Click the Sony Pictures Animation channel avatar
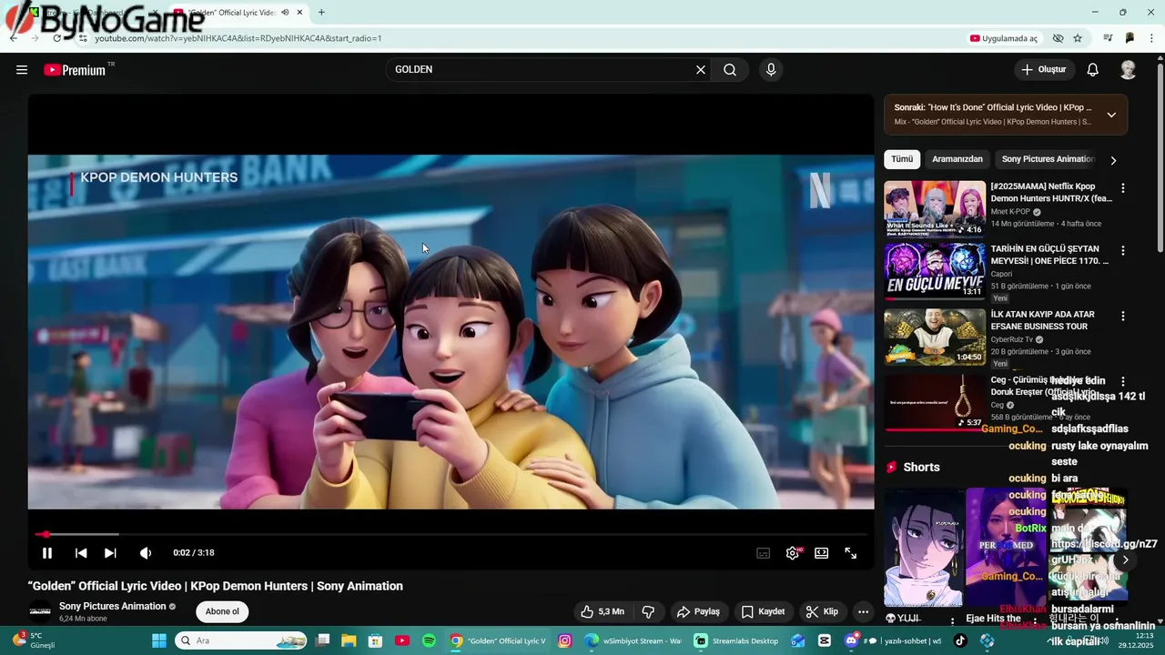Screen dimensions: 1165x655 (x=40, y=611)
